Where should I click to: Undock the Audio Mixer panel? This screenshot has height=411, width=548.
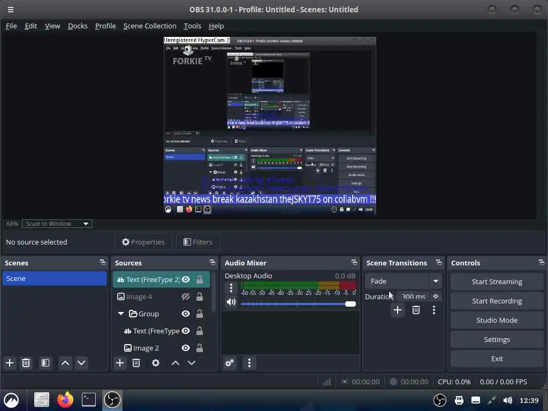(354, 262)
